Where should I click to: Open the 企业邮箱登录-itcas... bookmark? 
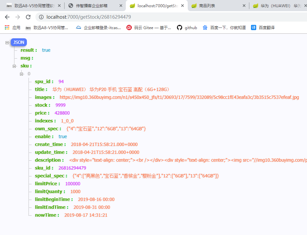pos(98,27)
